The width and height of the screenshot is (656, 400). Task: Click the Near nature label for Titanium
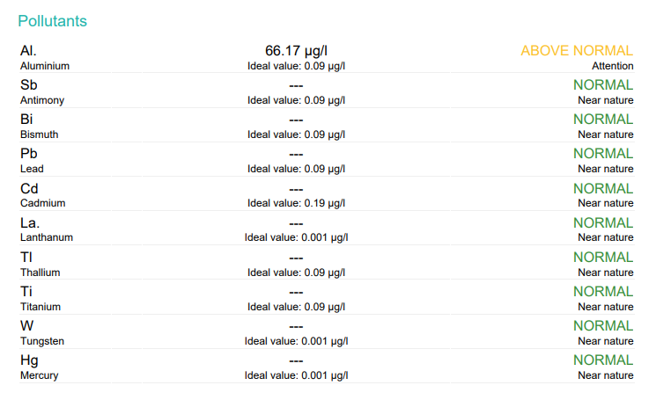tap(606, 307)
